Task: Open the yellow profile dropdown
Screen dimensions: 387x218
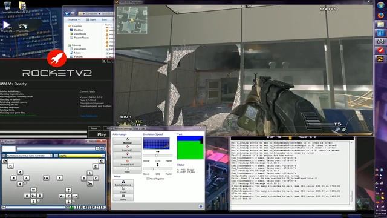Action: (82, 156)
